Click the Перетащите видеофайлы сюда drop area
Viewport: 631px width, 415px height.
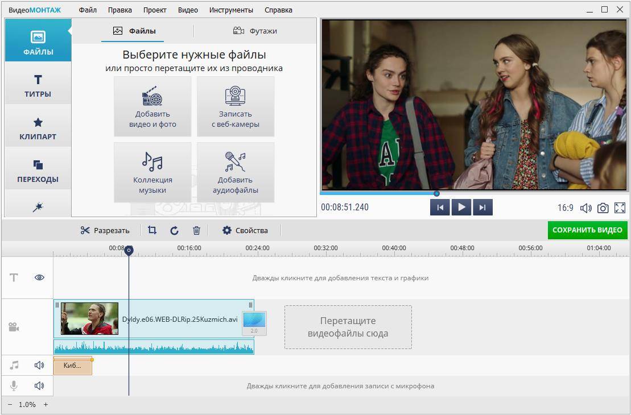pos(348,327)
